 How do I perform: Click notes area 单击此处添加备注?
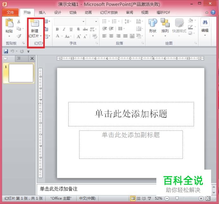click(59, 189)
